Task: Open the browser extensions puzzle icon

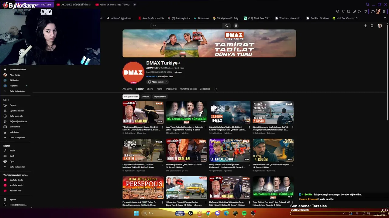Action: (x=373, y=12)
